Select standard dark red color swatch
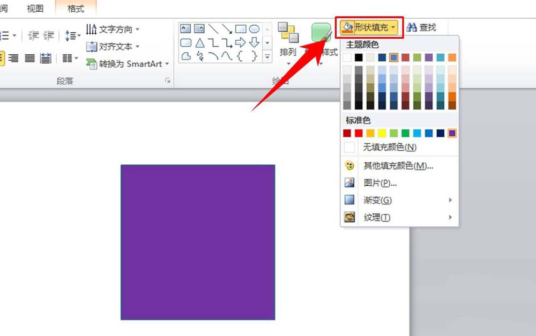536x336 pixels. [x=347, y=133]
